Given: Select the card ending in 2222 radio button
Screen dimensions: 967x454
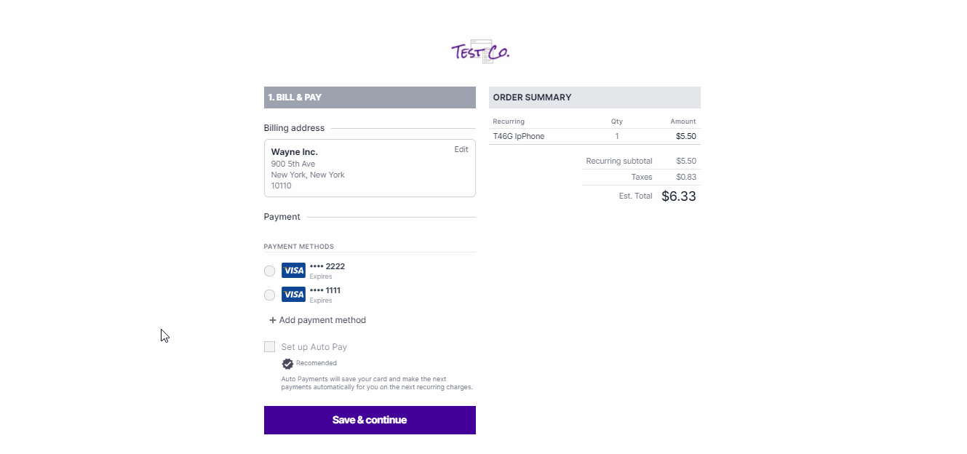Looking at the screenshot, I should (269, 271).
